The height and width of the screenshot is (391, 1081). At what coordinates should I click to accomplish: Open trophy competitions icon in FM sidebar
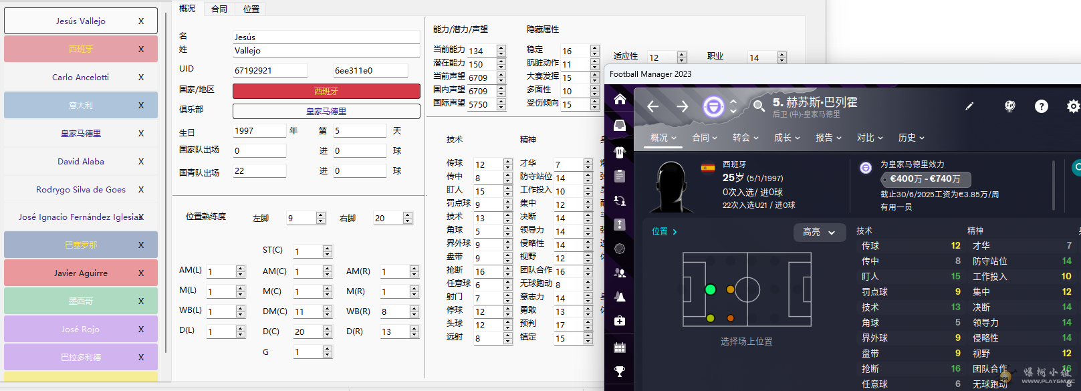pos(620,372)
